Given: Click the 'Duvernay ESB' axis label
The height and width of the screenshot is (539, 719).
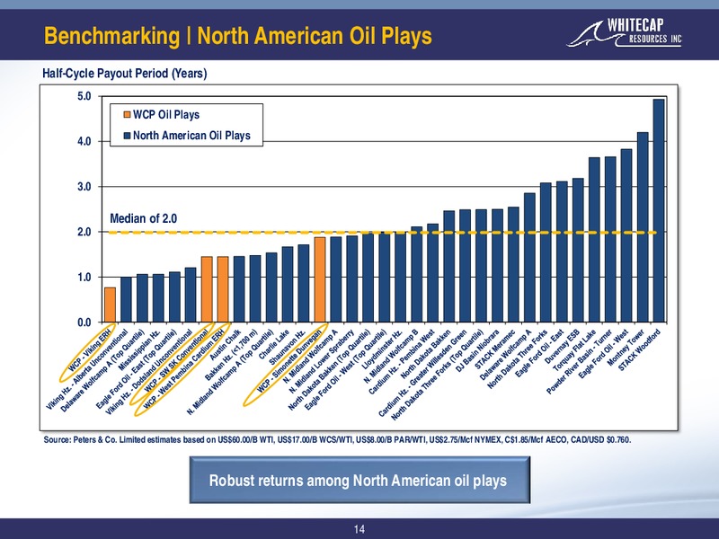Looking at the screenshot, I should pyautogui.click(x=562, y=347).
